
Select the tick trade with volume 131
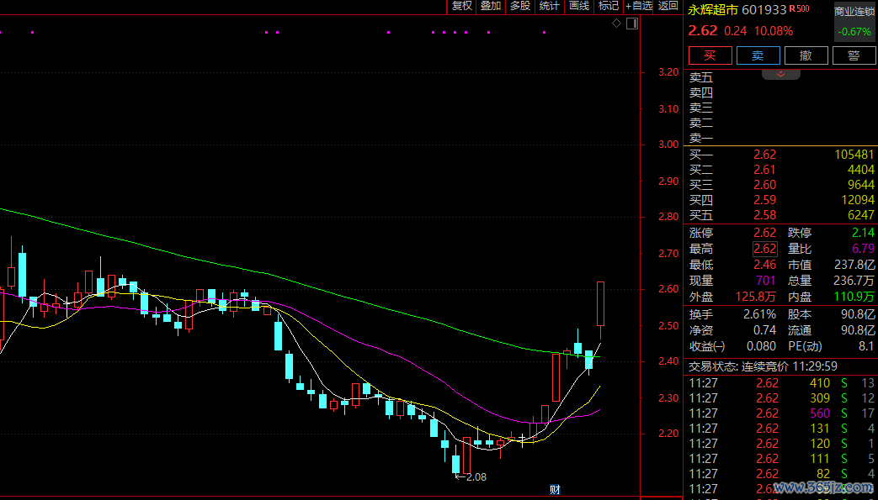(x=820, y=429)
